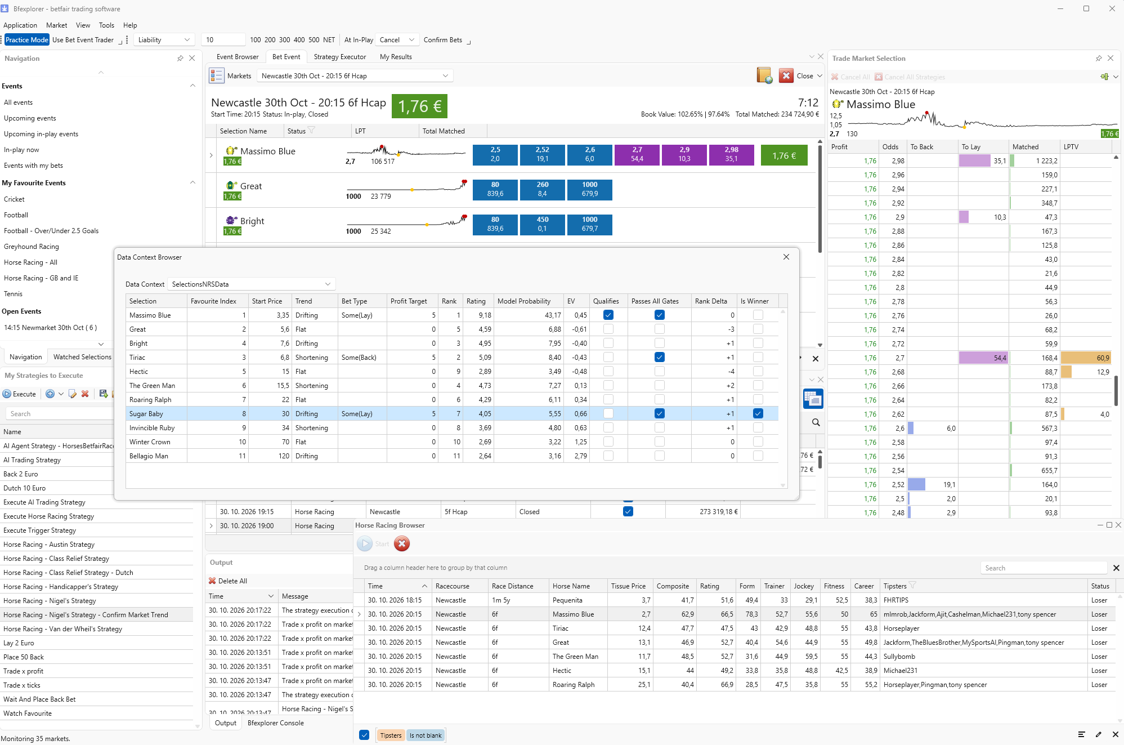Toggle Passes All Gates checkbox for Tiriac
The height and width of the screenshot is (745, 1124).
(660, 357)
